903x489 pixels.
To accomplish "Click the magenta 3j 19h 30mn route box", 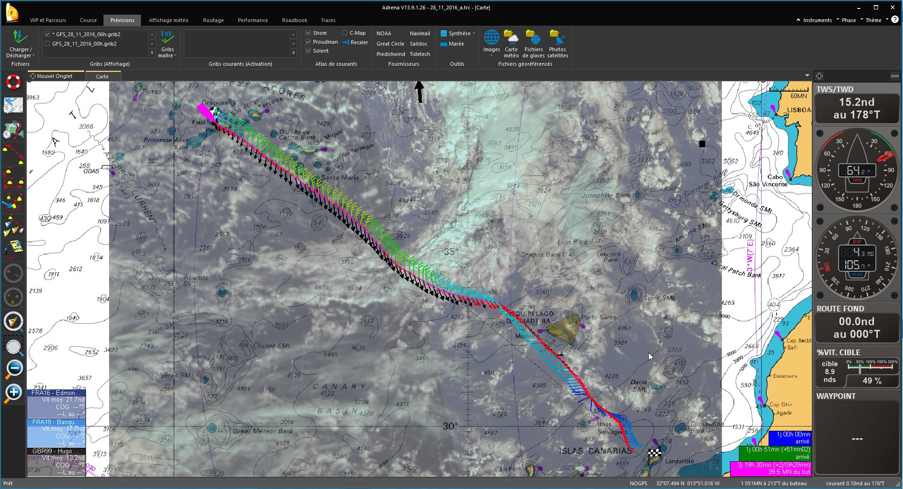I will point(770,468).
